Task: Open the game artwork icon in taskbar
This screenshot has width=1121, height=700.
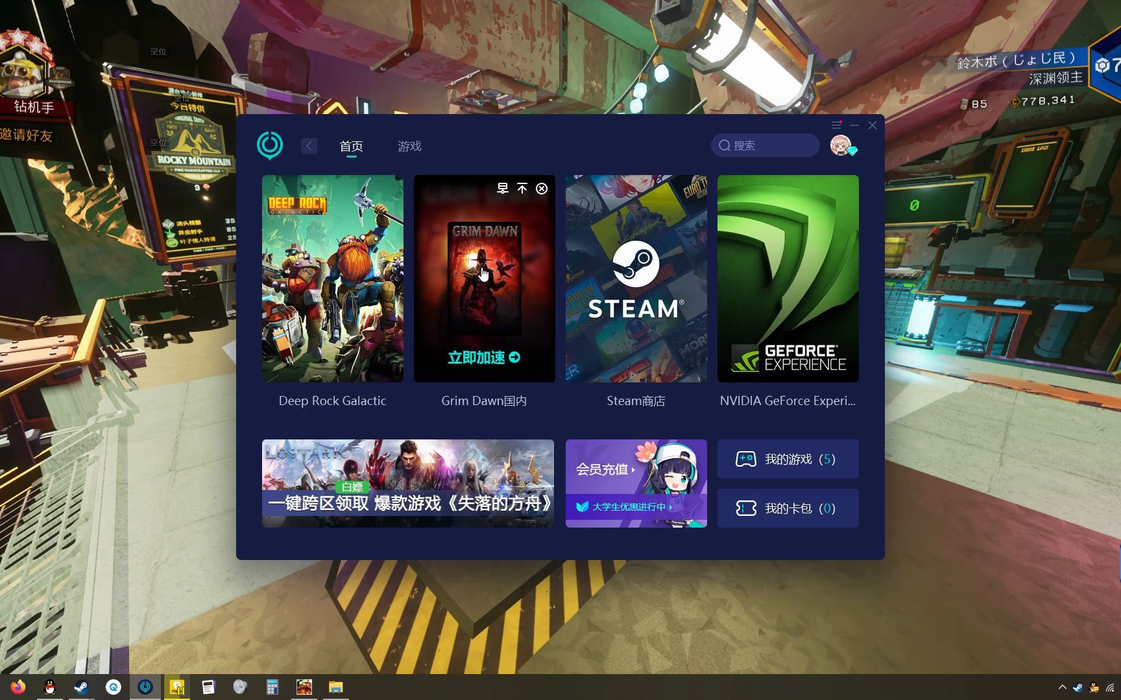Action: pos(304,687)
